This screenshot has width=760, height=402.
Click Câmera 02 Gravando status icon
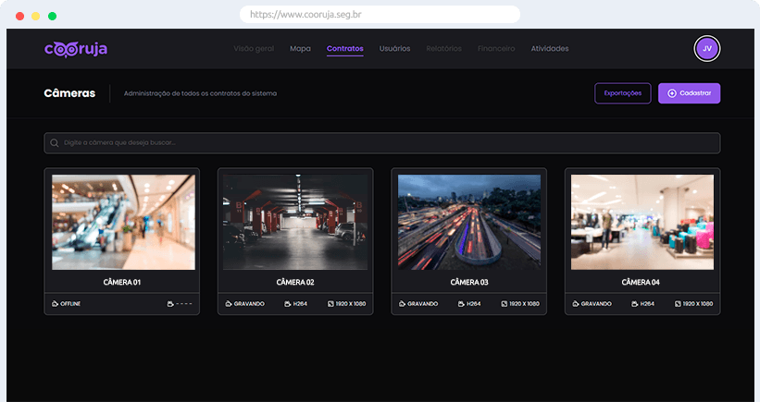coord(229,304)
